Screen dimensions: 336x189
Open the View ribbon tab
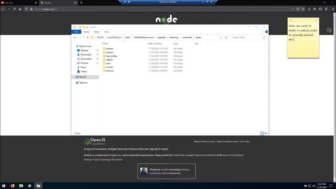point(106,31)
